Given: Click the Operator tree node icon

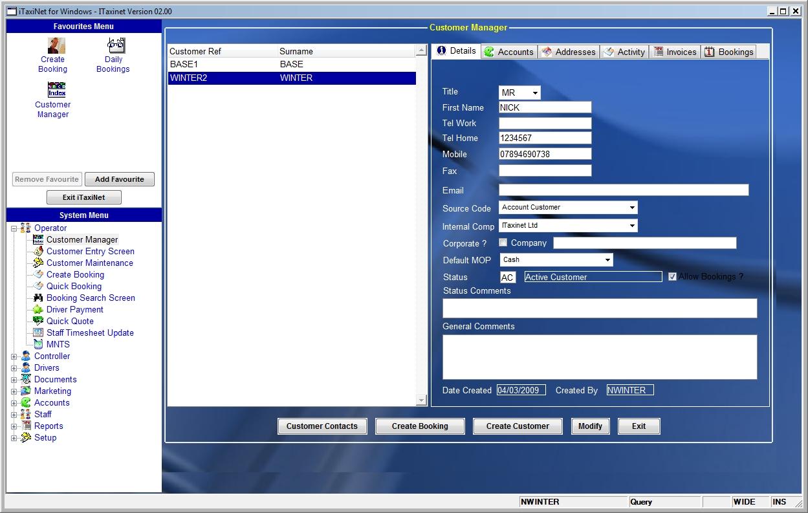Looking at the screenshot, I should pyautogui.click(x=26, y=228).
